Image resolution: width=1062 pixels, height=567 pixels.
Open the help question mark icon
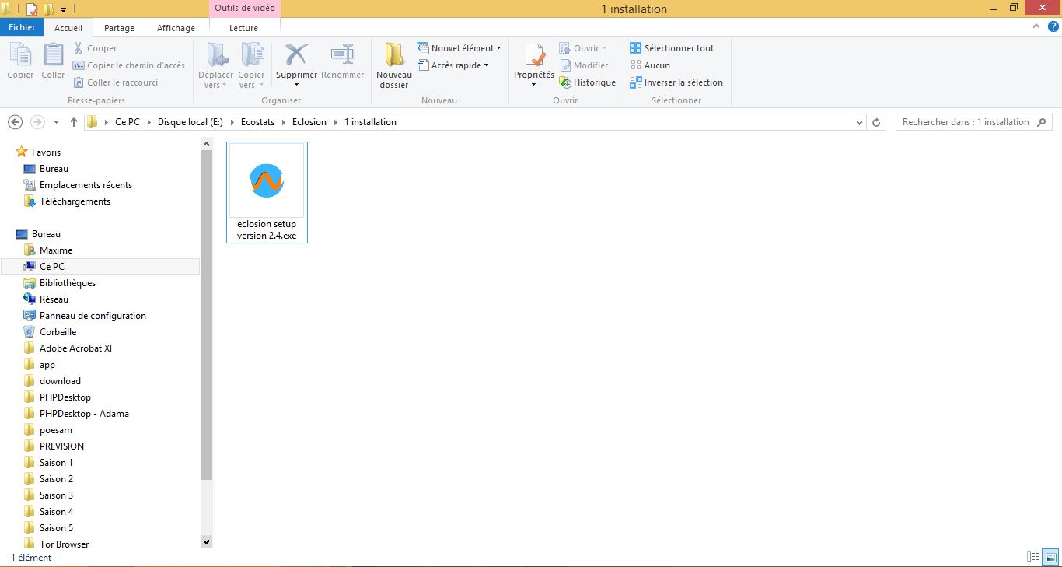tap(1053, 26)
